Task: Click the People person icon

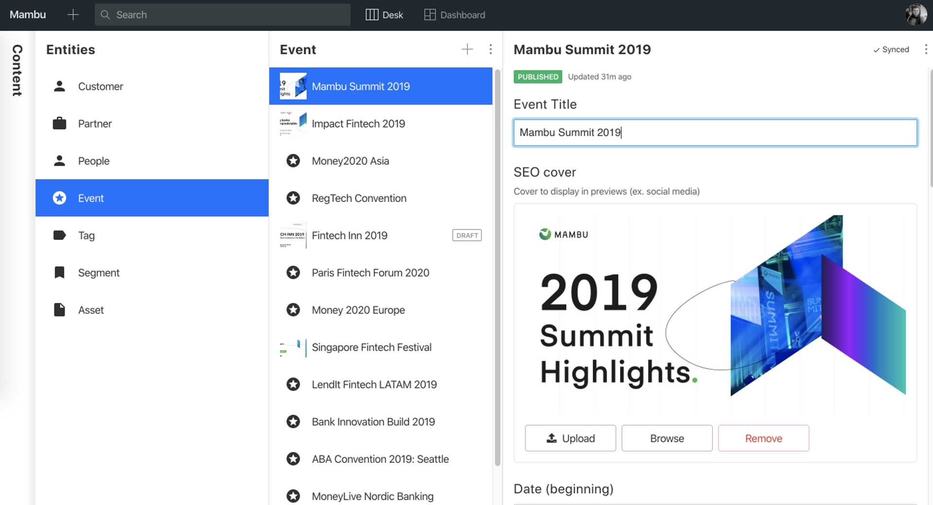Action: coord(59,161)
